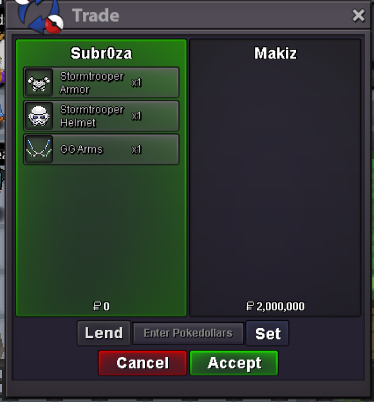Click the Makiz player name header
Image resolution: width=374 pixels, height=402 pixels.
tap(276, 53)
